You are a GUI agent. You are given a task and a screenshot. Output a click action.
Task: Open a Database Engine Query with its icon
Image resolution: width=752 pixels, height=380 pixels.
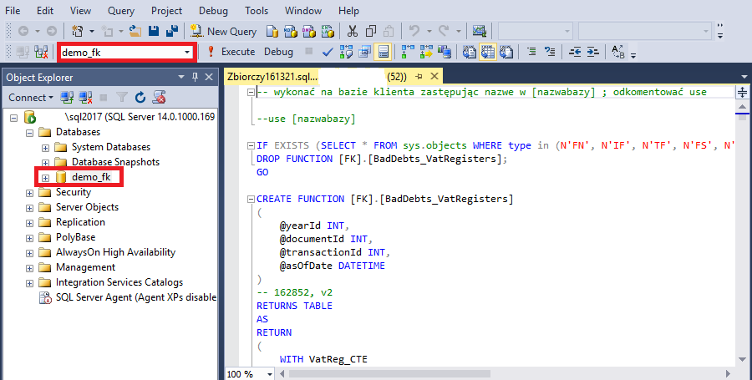point(272,32)
